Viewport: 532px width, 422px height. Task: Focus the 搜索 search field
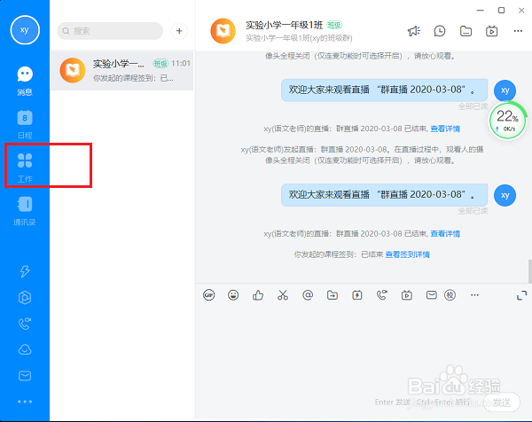coord(110,31)
